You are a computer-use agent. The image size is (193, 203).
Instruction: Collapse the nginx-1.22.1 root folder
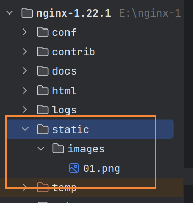pos(10,12)
